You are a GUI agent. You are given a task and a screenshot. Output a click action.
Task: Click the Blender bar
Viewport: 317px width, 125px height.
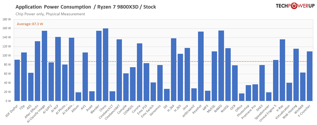99,66
